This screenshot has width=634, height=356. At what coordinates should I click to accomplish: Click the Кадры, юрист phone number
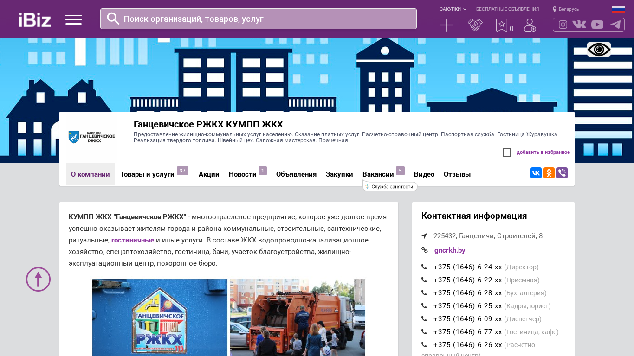coord(467,306)
